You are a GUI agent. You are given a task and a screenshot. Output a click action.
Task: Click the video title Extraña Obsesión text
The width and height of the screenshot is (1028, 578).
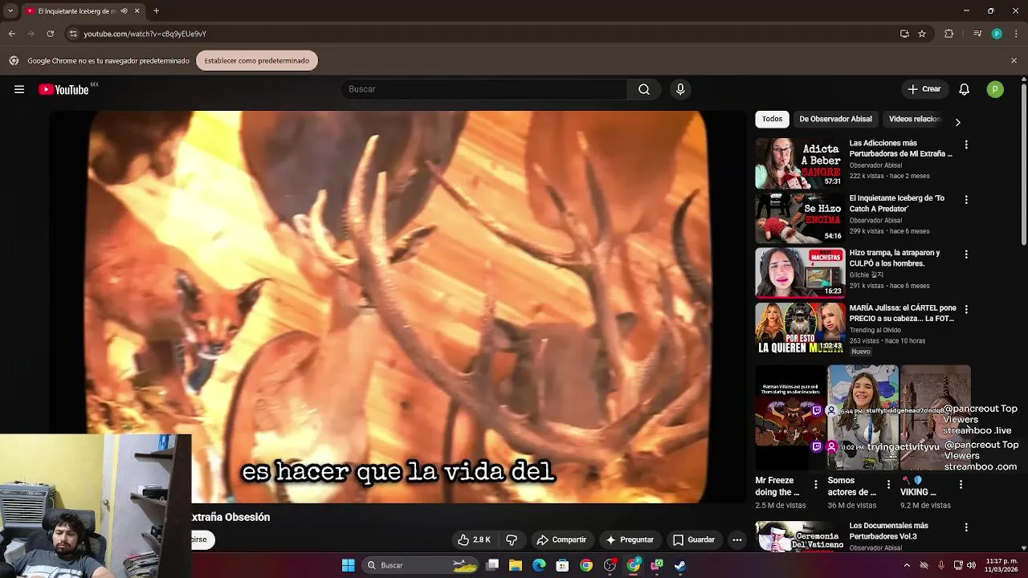230,517
